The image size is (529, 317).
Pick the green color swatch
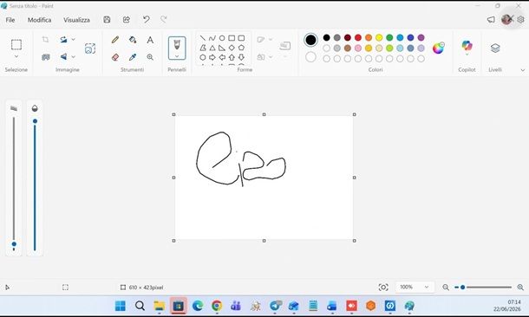[x=389, y=37]
